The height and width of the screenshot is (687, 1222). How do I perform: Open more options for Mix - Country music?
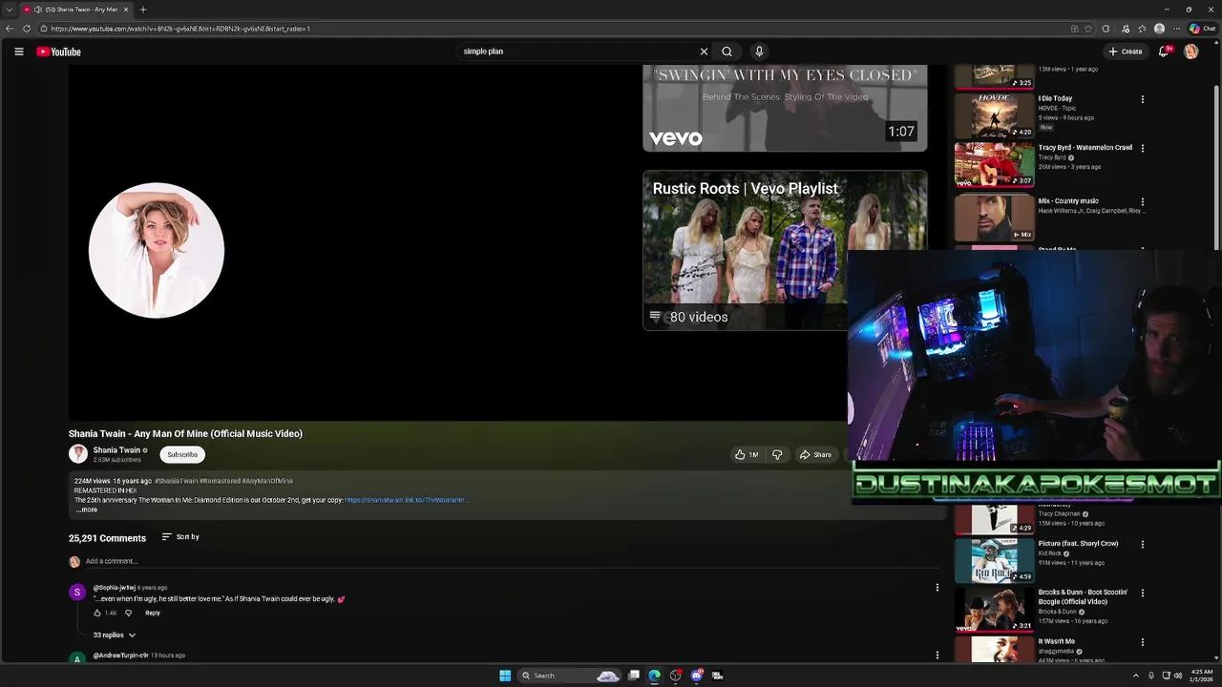pyautogui.click(x=1143, y=201)
